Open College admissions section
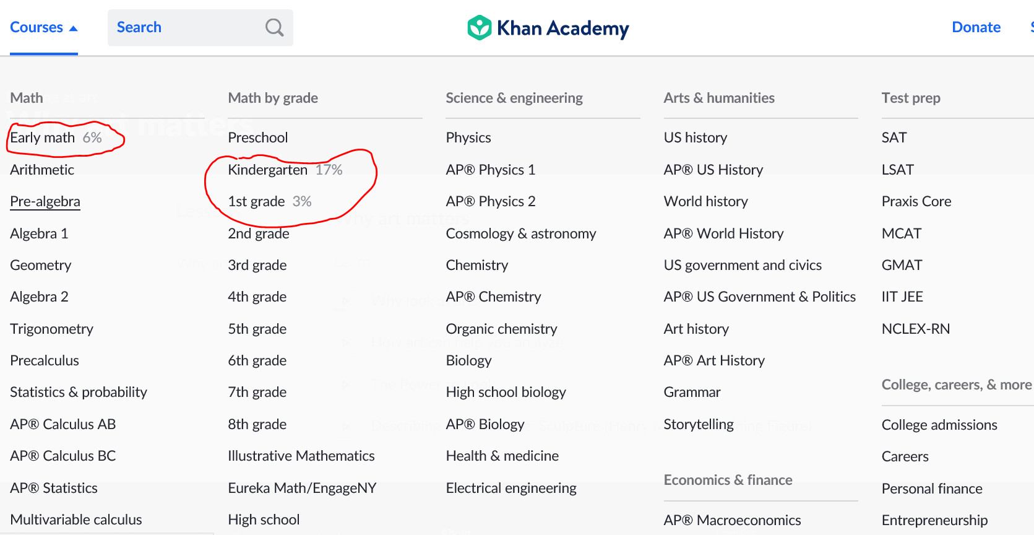This screenshot has width=1034, height=535. click(x=939, y=425)
